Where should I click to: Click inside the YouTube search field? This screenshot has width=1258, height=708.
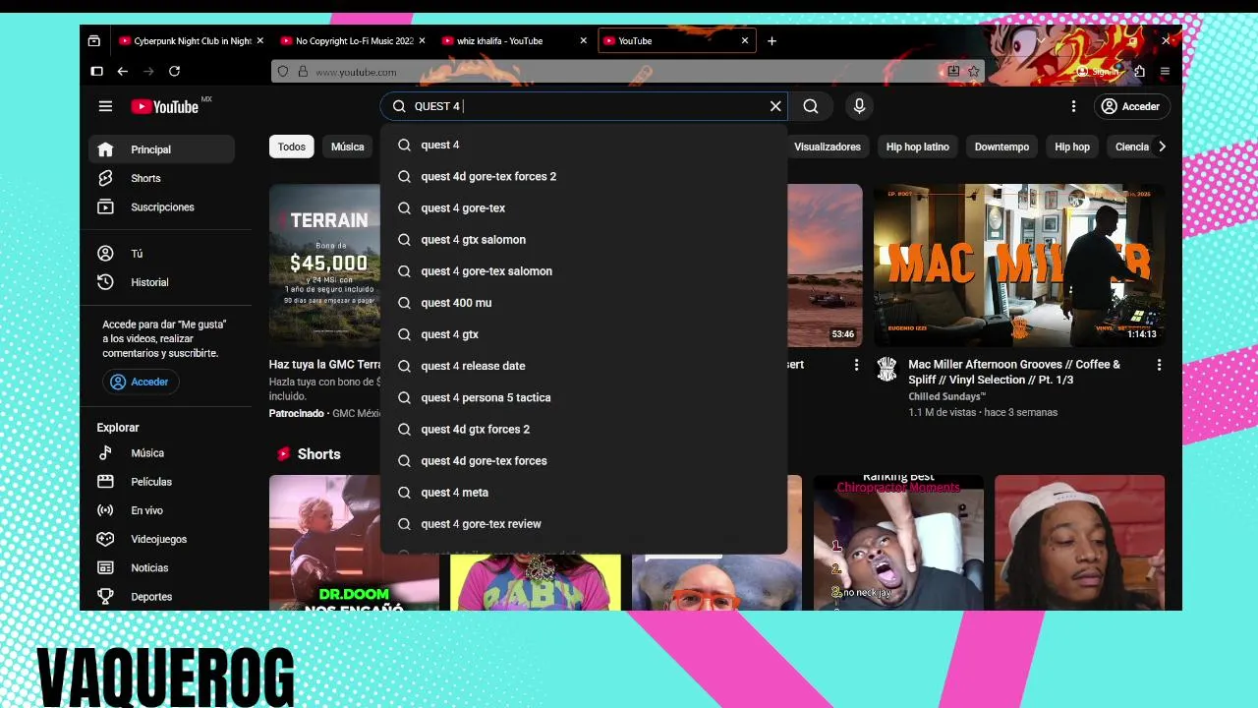(585, 106)
